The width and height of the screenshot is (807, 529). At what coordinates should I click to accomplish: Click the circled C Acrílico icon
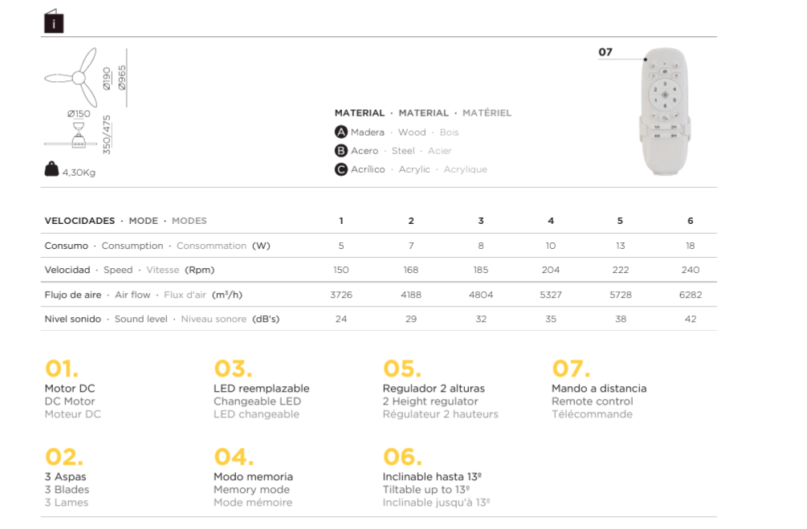[341, 169]
